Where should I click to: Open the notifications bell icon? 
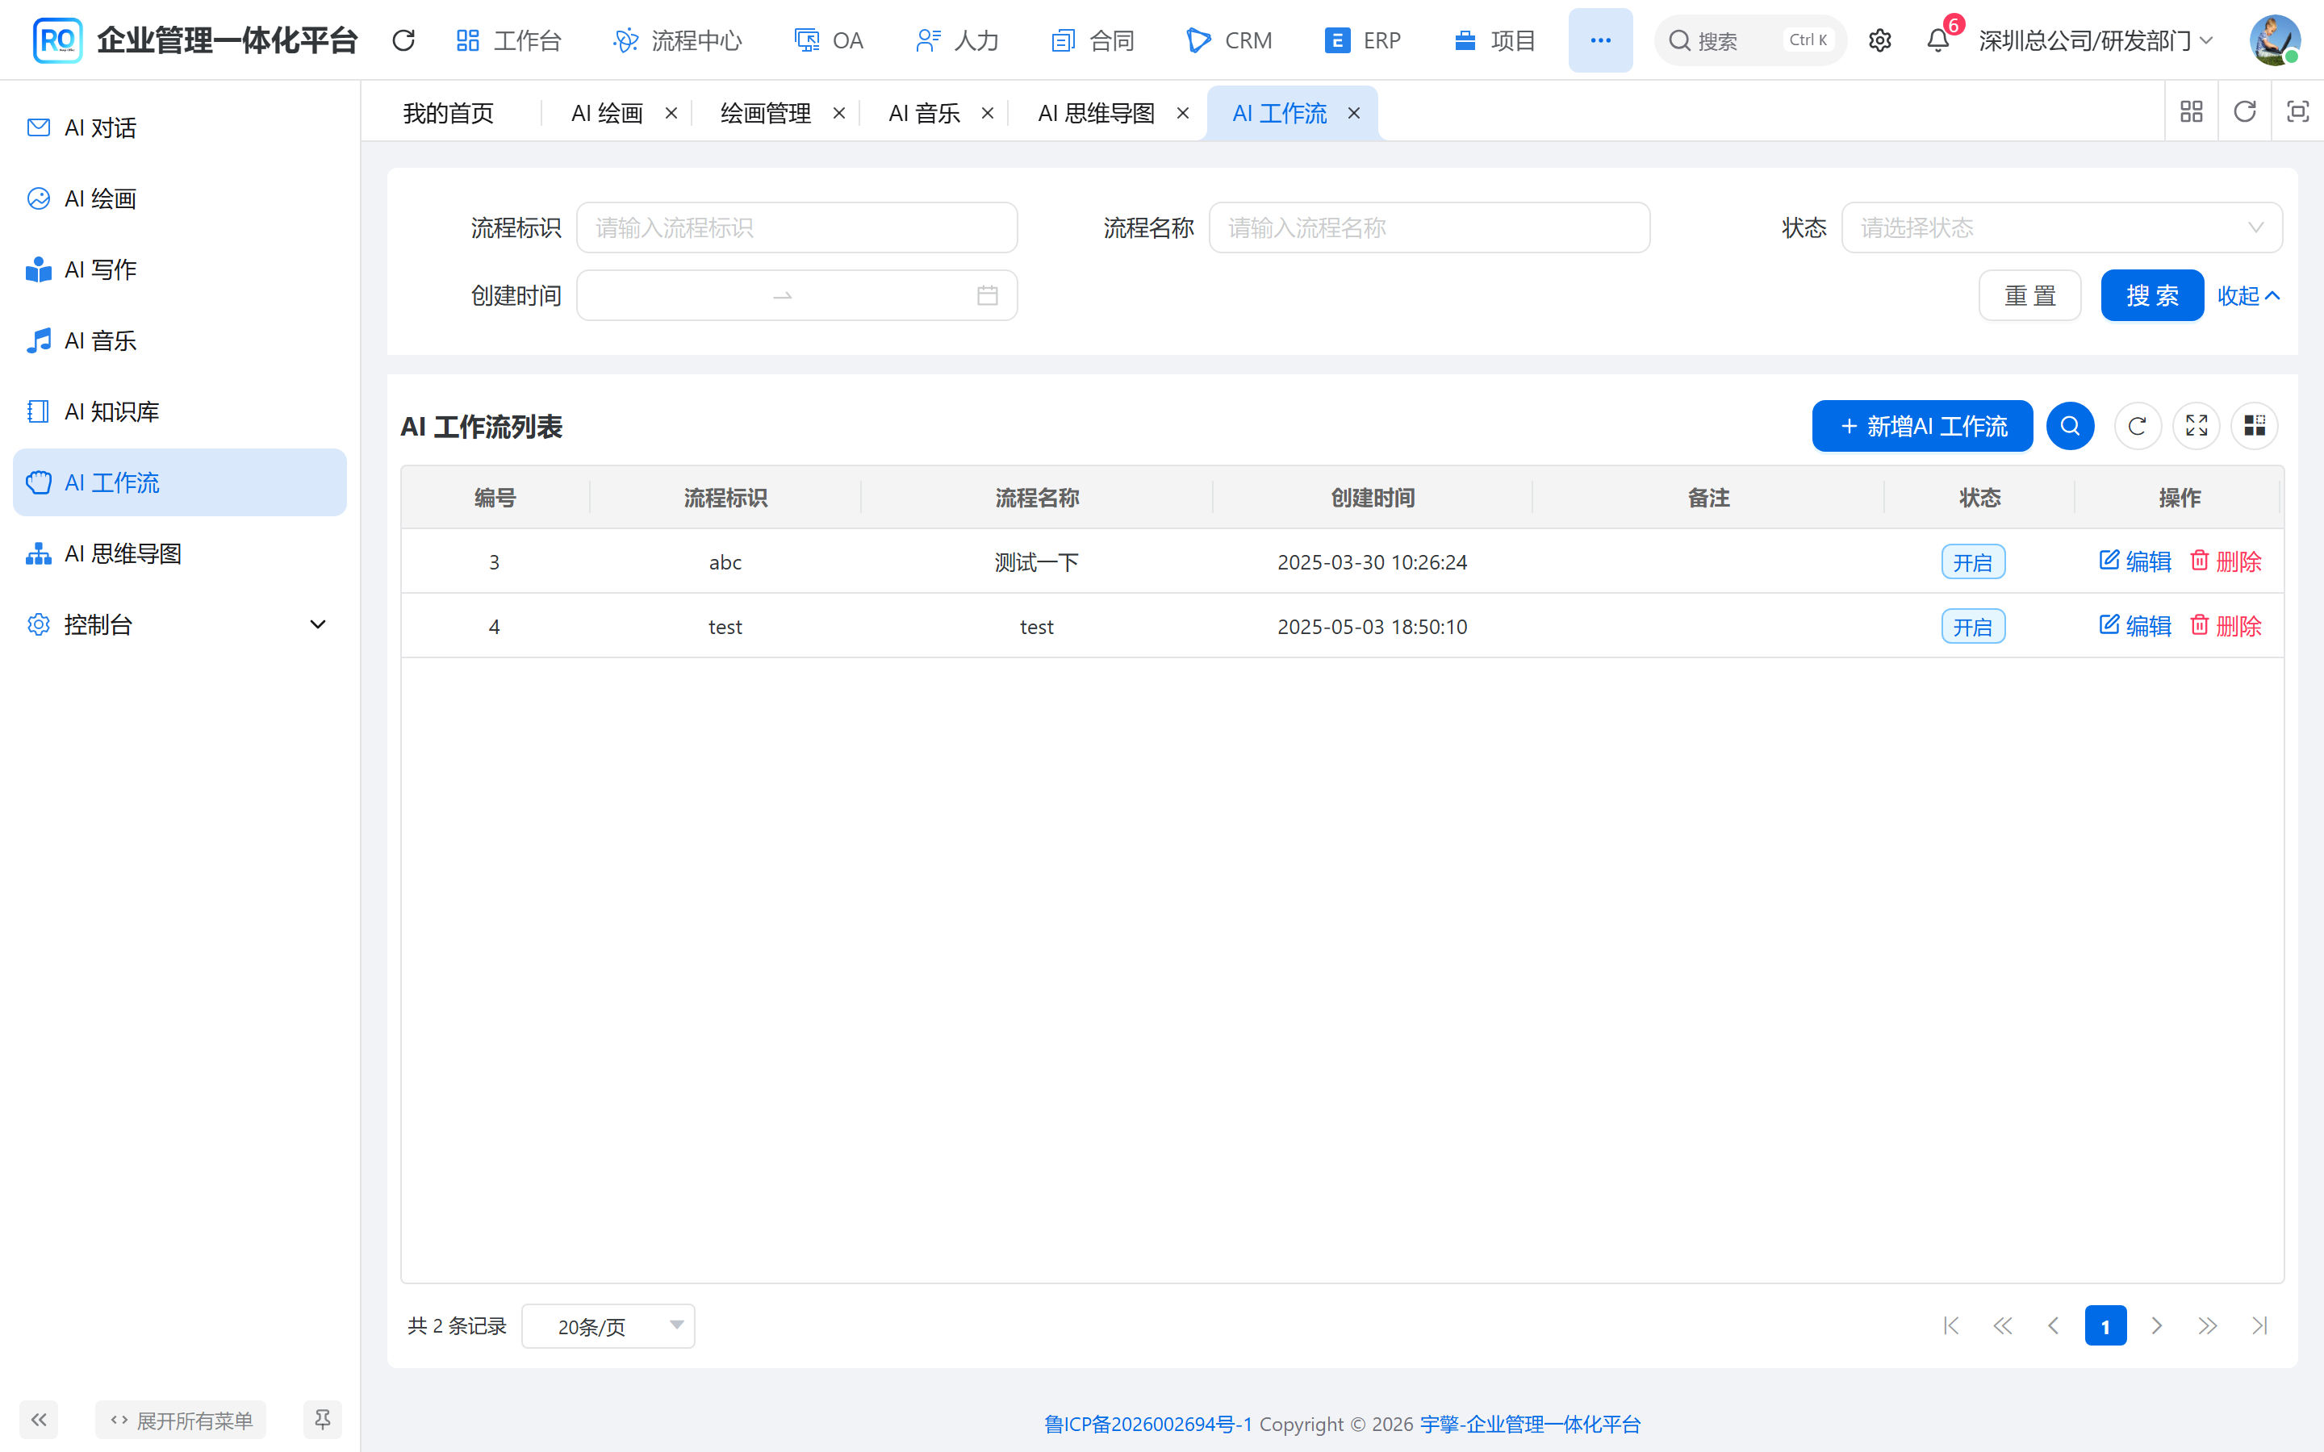pyautogui.click(x=1938, y=40)
